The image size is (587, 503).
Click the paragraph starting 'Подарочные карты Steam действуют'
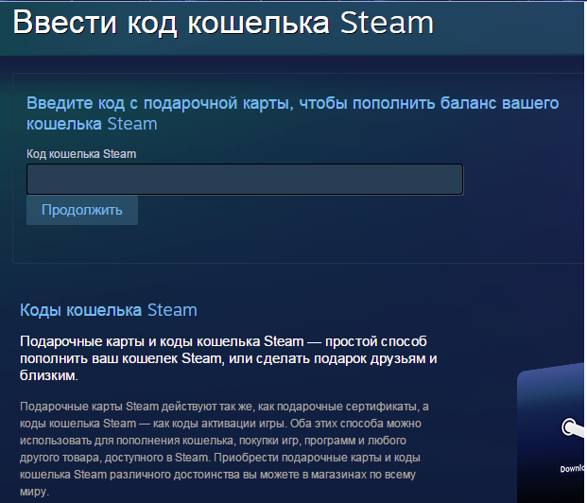(x=225, y=449)
